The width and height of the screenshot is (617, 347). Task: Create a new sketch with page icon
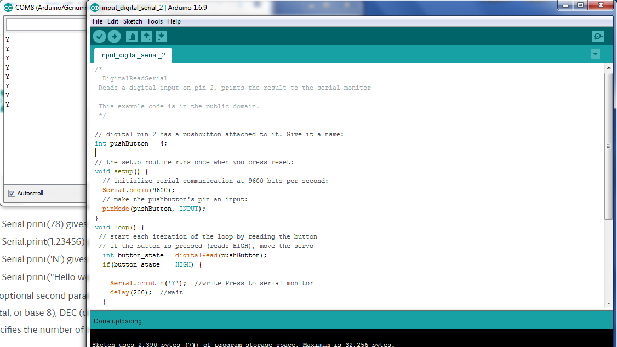pyautogui.click(x=132, y=37)
